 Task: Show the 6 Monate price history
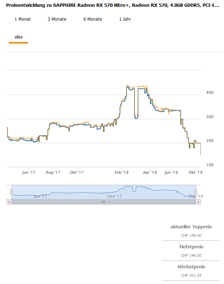92,19
